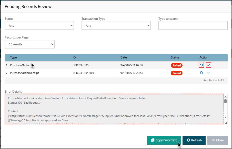Retry the PurchaseOrderReceipt record

click(x=201, y=73)
